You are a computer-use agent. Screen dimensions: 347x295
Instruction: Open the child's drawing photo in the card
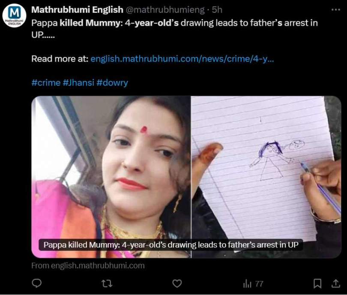click(x=266, y=168)
